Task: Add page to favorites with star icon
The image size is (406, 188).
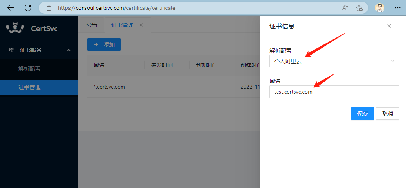Action: pyautogui.click(x=359, y=8)
